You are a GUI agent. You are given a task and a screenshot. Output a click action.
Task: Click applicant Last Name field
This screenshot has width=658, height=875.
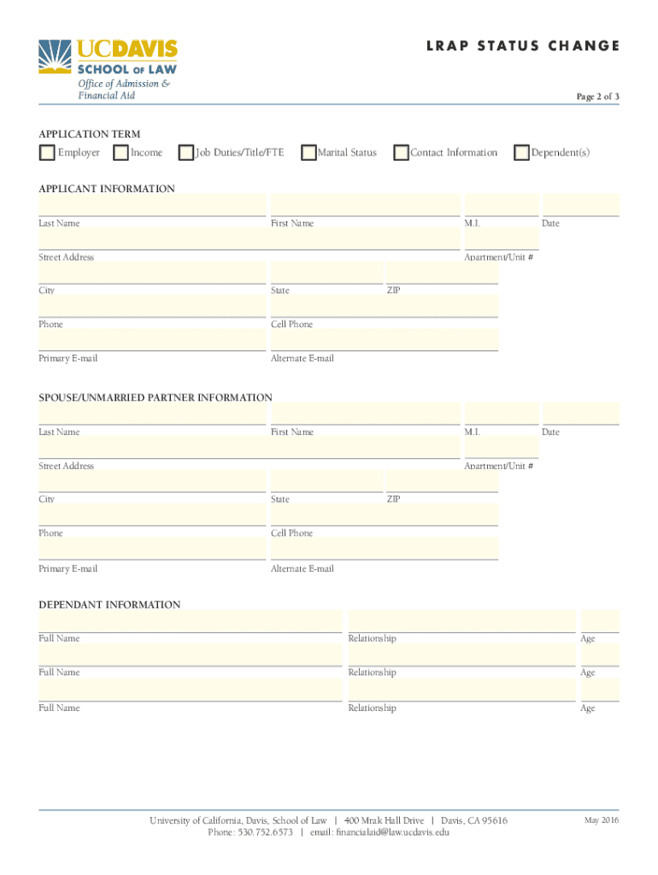(151, 205)
